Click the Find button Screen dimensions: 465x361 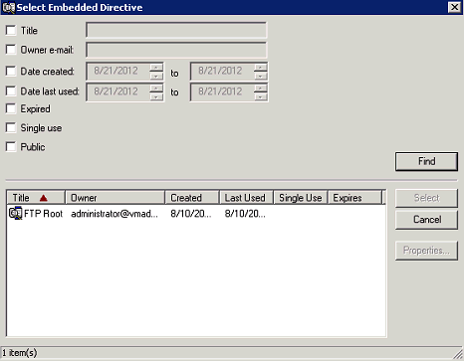coord(426,161)
